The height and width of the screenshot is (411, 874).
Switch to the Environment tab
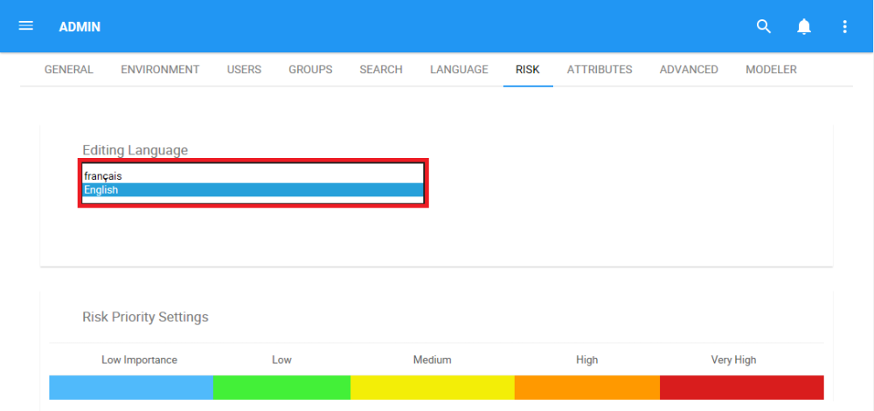[x=160, y=70]
